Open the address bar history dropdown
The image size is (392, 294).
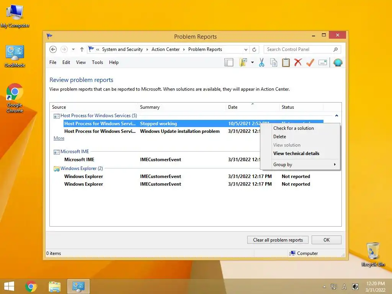(x=246, y=49)
